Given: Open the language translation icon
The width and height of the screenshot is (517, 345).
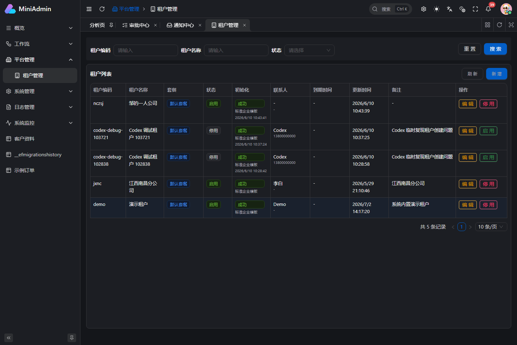Looking at the screenshot, I should [x=450, y=9].
